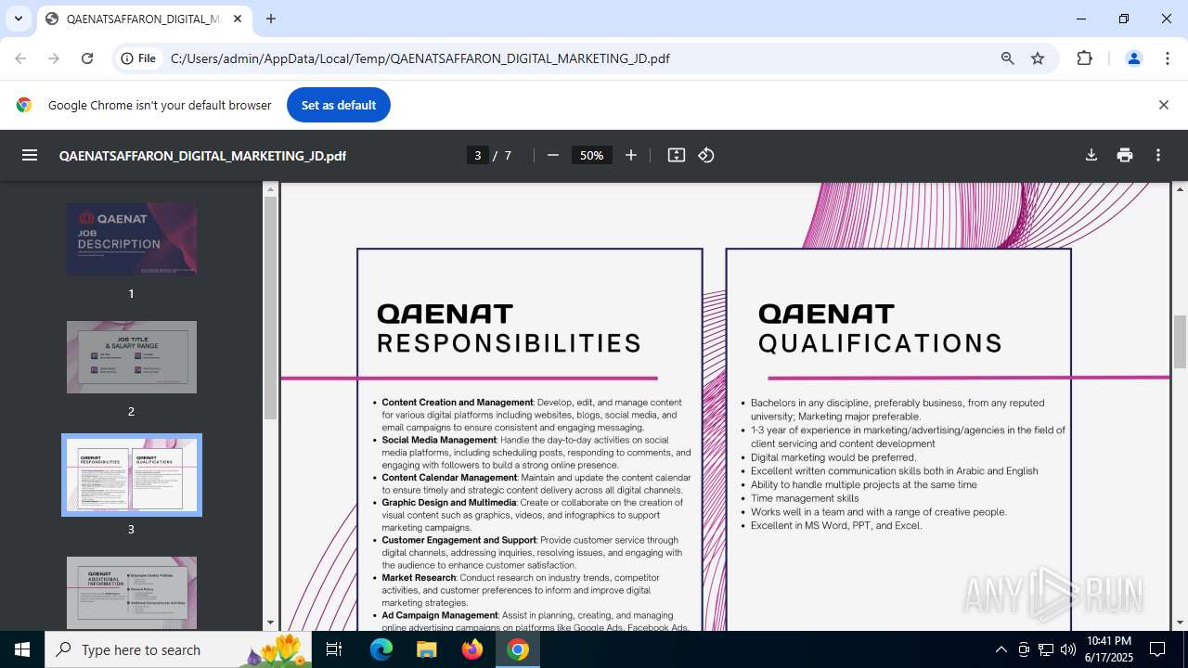Click Excellent in MS Word bullet
Viewport: 1188px width, 668px height.
(836, 525)
